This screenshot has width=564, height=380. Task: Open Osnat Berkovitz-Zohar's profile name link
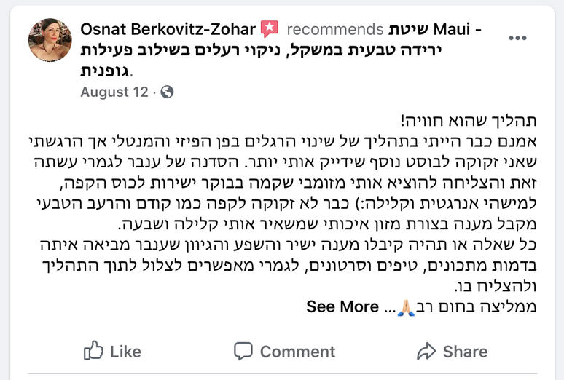click(168, 30)
